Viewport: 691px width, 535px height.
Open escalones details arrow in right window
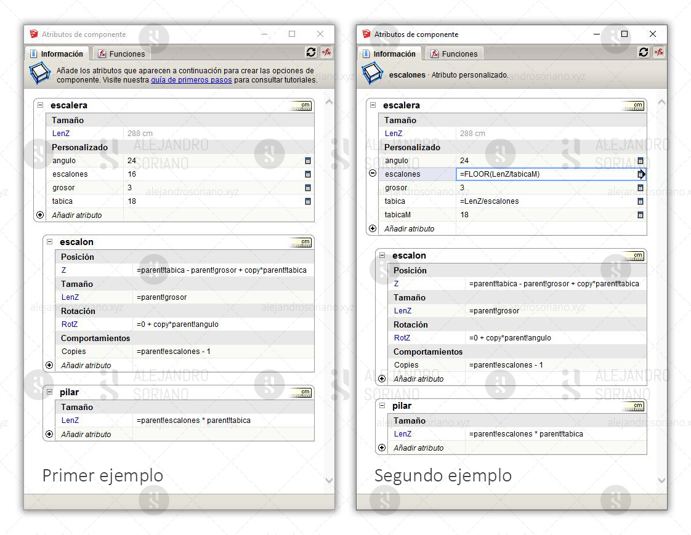641,174
